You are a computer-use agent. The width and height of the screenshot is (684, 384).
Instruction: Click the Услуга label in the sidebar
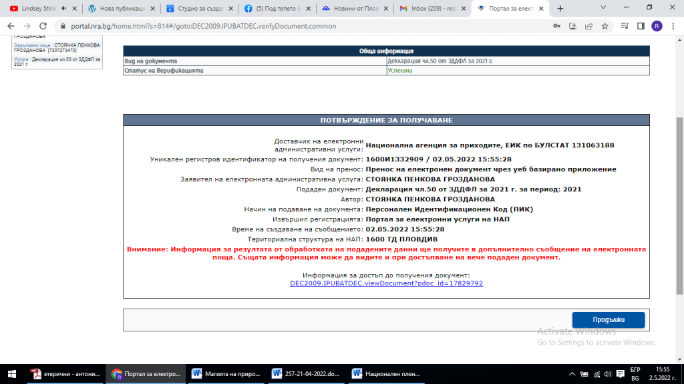pyautogui.click(x=21, y=59)
